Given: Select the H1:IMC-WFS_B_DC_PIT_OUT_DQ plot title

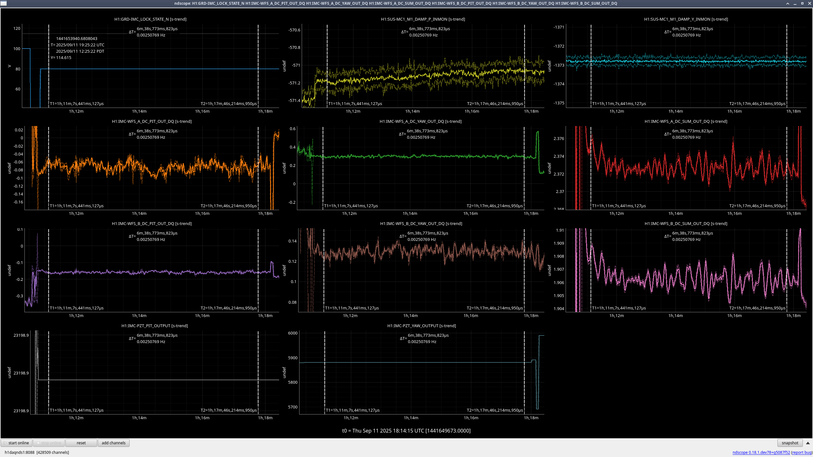Looking at the screenshot, I should (x=151, y=223).
